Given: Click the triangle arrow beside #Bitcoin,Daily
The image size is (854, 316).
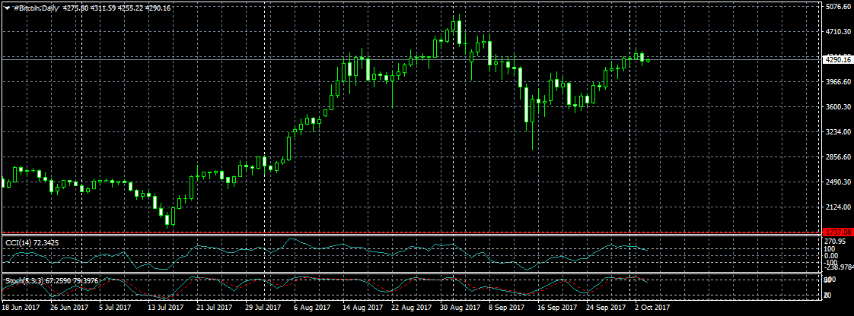Looking at the screenshot, I should tap(7, 8).
